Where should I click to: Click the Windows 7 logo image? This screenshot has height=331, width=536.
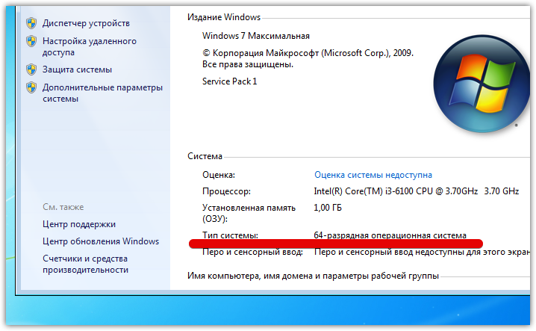point(482,84)
